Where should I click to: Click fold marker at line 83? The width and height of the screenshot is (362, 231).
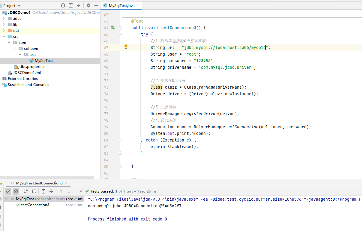pos(120,153)
